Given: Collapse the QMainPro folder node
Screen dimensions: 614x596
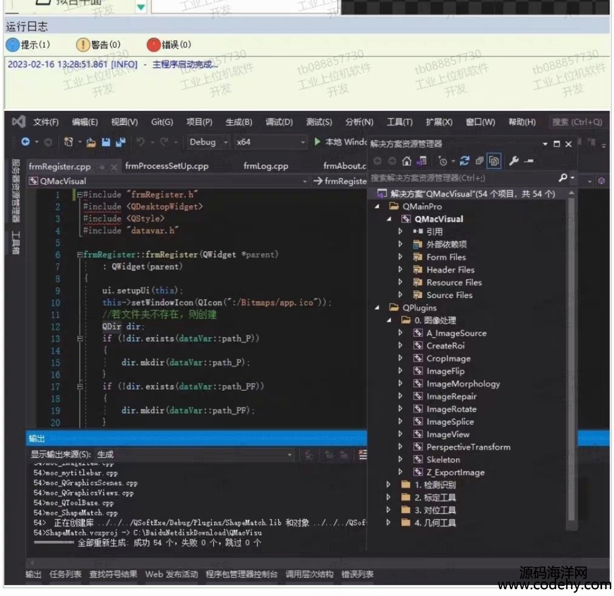Looking at the screenshot, I should [x=377, y=206].
